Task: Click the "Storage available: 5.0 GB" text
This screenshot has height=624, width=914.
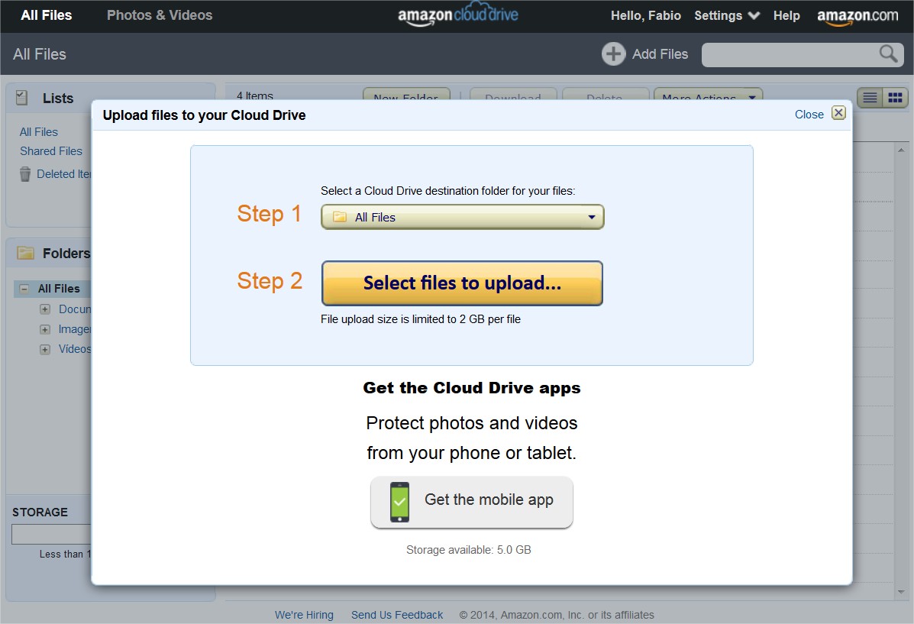Action: [469, 550]
